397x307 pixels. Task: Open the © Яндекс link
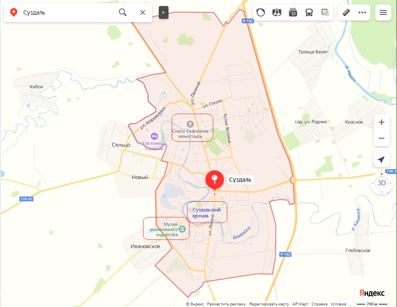point(195,304)
